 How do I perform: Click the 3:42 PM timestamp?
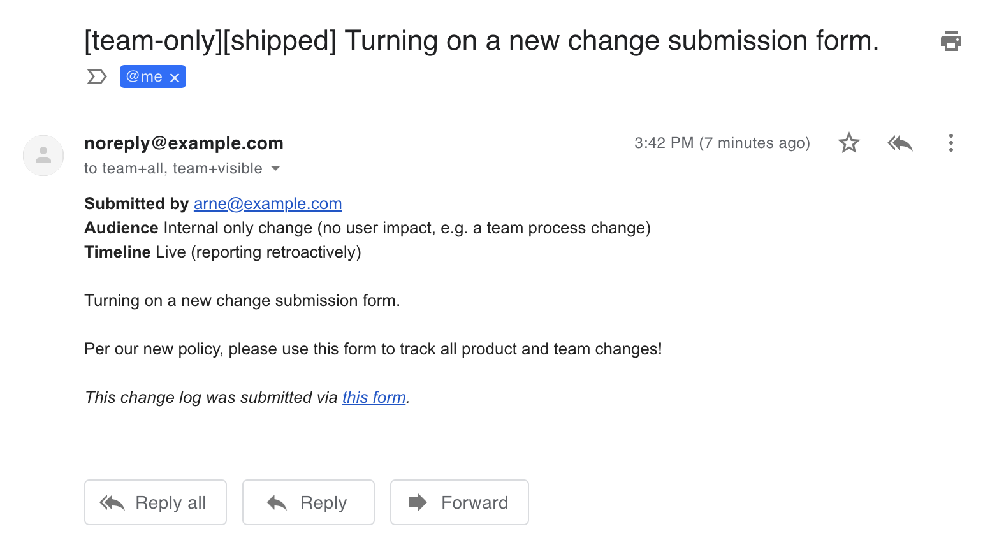click(x=722, y=143)
